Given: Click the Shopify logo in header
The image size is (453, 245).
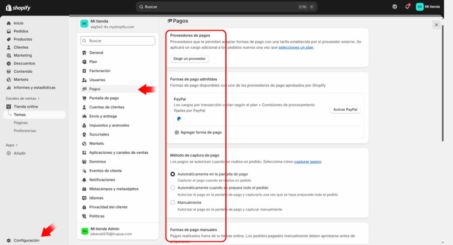Looking at the screenshot, I should [18, 7].
